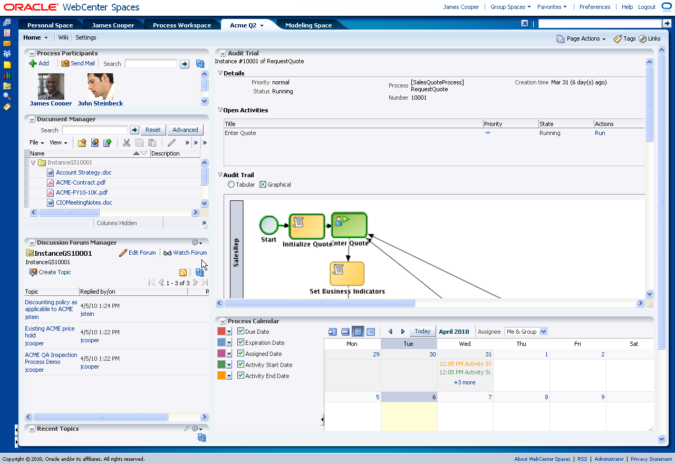The width and height of the screenshot is (675, 464).
Task: Click the RSS feed icon in Discussion Forum
Action: (183, 273)
